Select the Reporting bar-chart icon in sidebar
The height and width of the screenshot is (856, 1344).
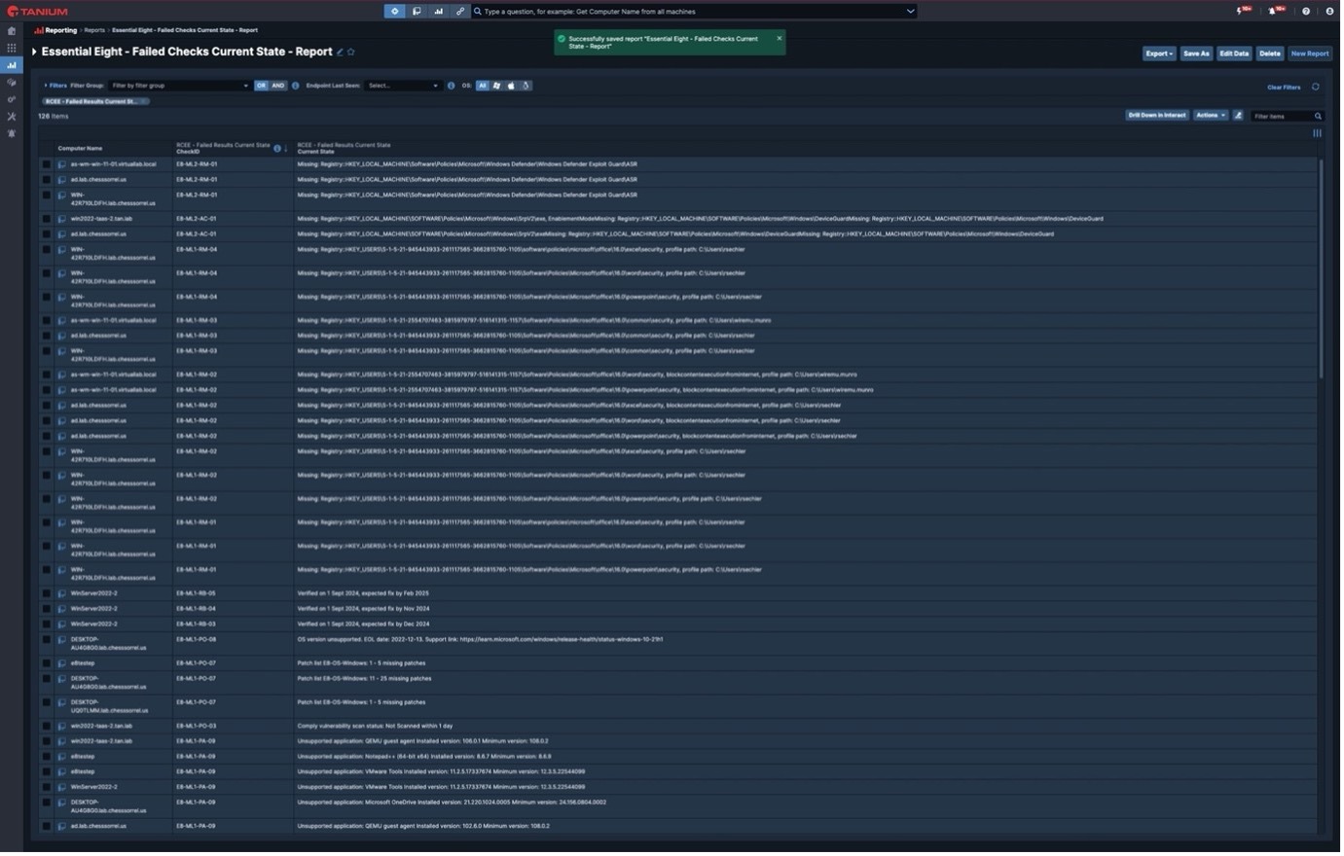tap(12, 65)
